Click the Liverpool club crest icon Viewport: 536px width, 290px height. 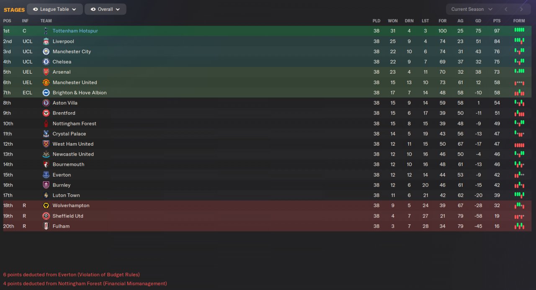46,41
